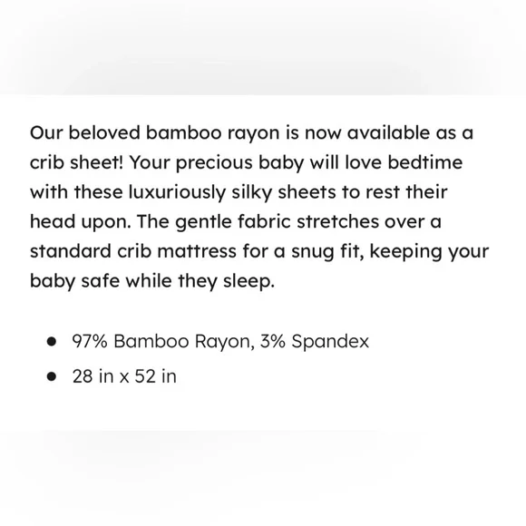Click the phrase 'bamboo rayon' in first line
The width and height of the screenshot is (526, 526).
pos(213,133)
